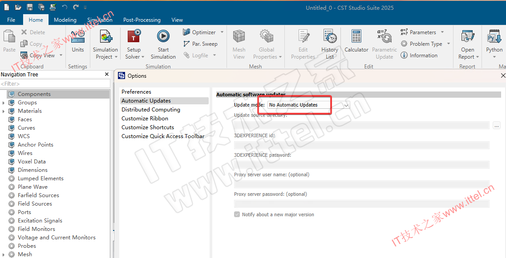
Task: Undo the last action with the undo arrow
Action: pyautogui.click(x=65, y=7)
